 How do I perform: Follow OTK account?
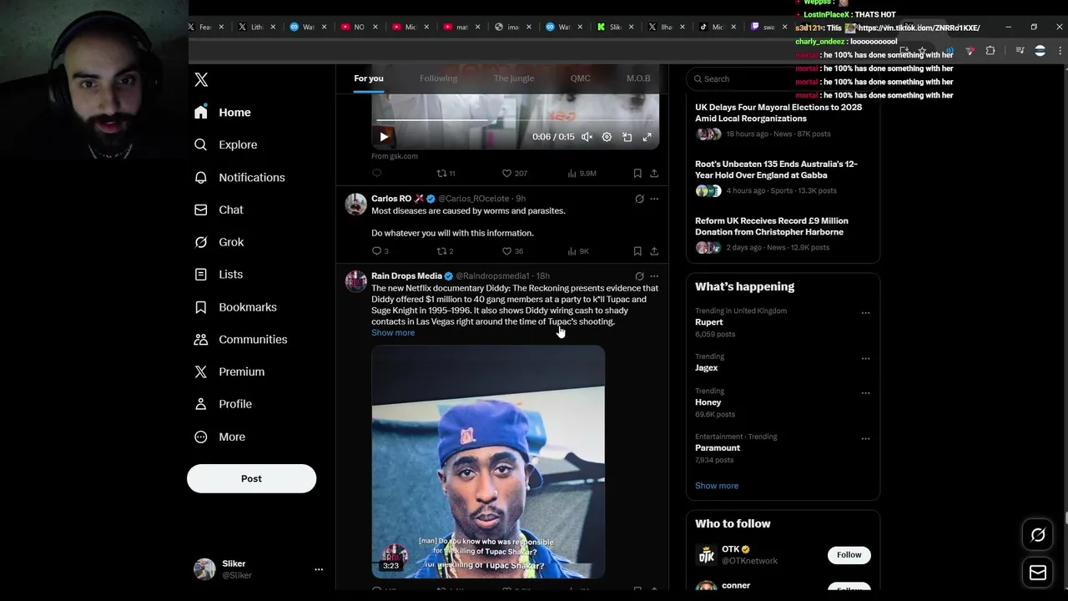(x=849, y=555)
